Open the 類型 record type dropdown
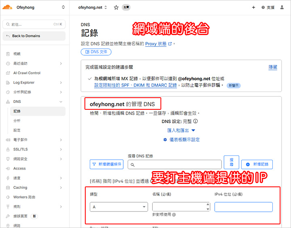291x228 pixels. 118,207
